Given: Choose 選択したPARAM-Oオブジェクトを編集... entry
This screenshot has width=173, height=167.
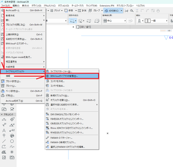Looking at the screenshot, I should [72, 147].
